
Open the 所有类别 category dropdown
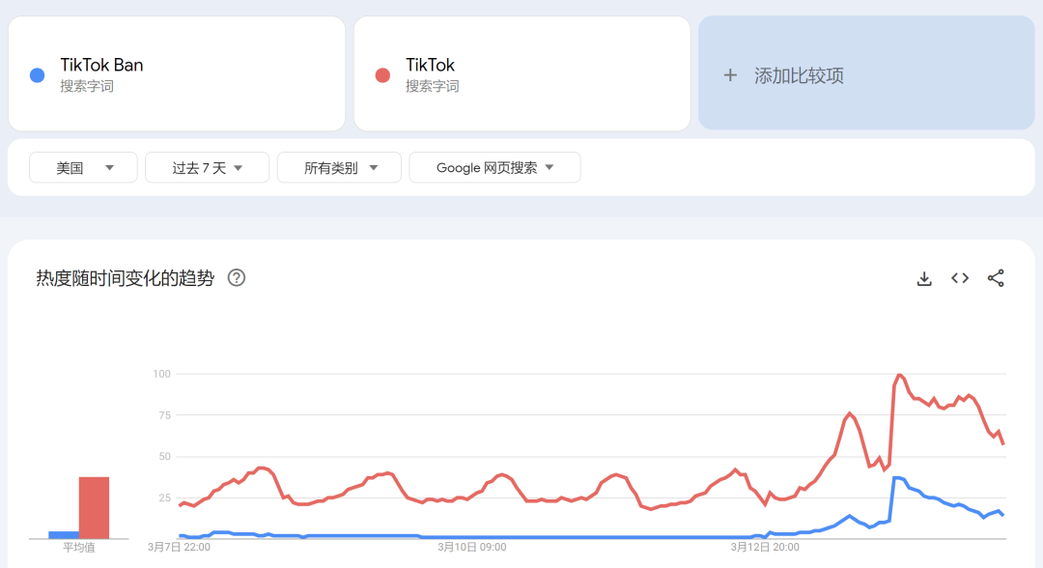[338, 168]
